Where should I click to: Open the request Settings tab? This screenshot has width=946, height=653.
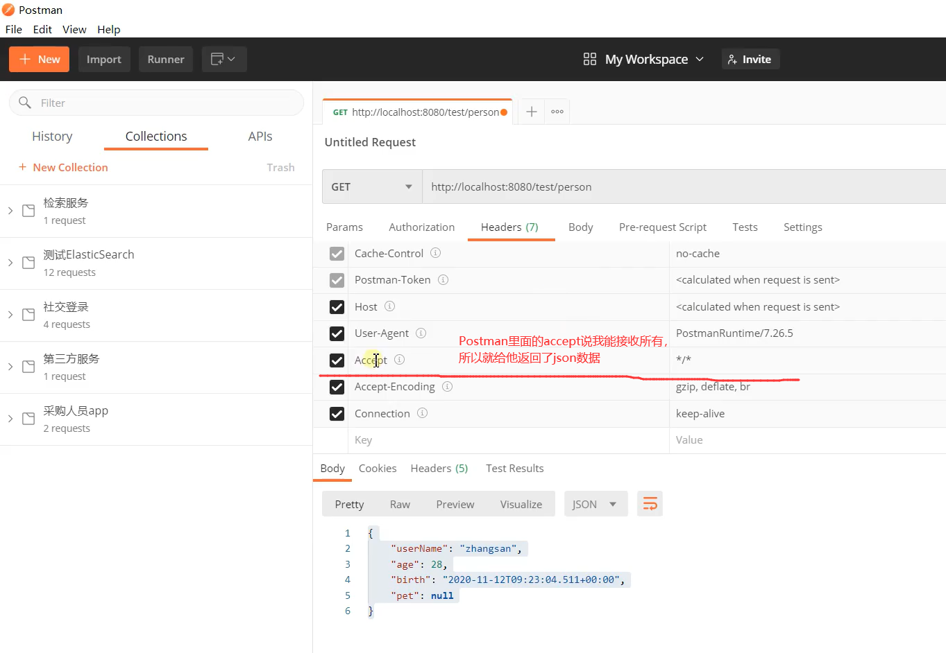(803, 227)
